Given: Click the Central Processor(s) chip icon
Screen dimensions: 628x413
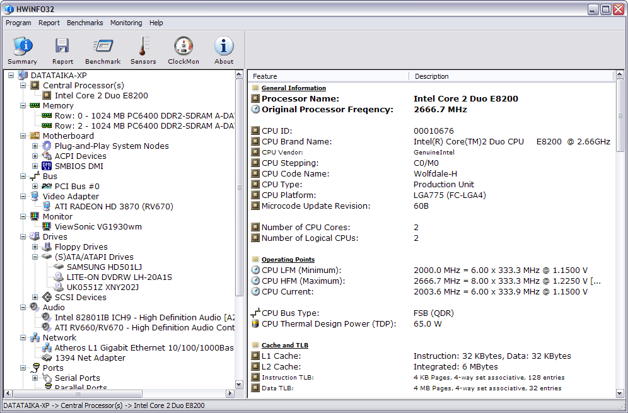Looking at the screenshot, I should pyautogui.click(x=35, y=85).
